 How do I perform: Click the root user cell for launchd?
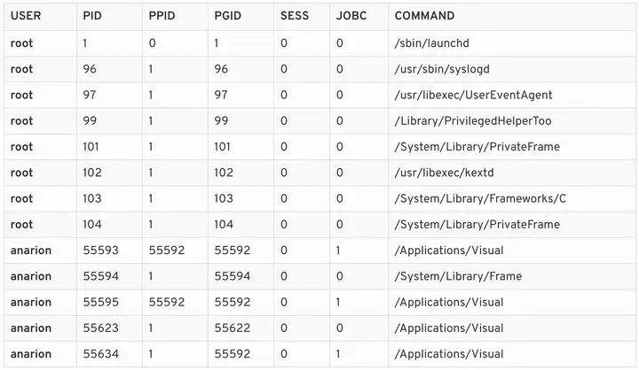21,42
